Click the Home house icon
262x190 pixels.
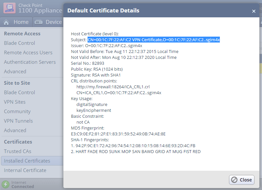tap(7, 22)
